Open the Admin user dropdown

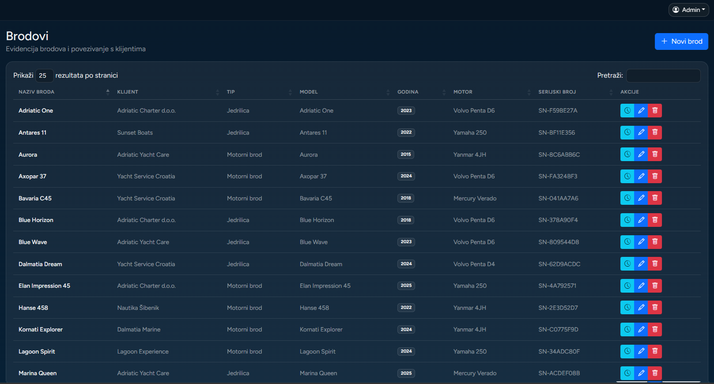pyautogui.click(x=688, y=10)
